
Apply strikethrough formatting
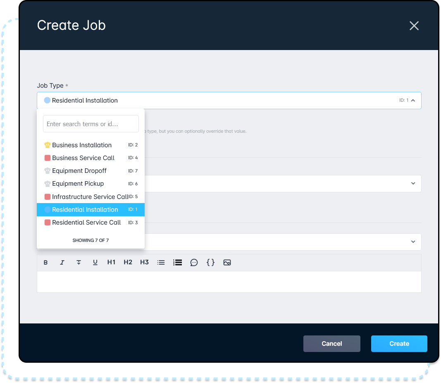point(79,263)
